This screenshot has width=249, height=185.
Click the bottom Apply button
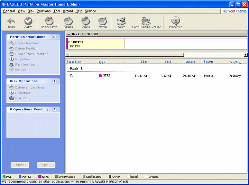(x=46, y=165)
